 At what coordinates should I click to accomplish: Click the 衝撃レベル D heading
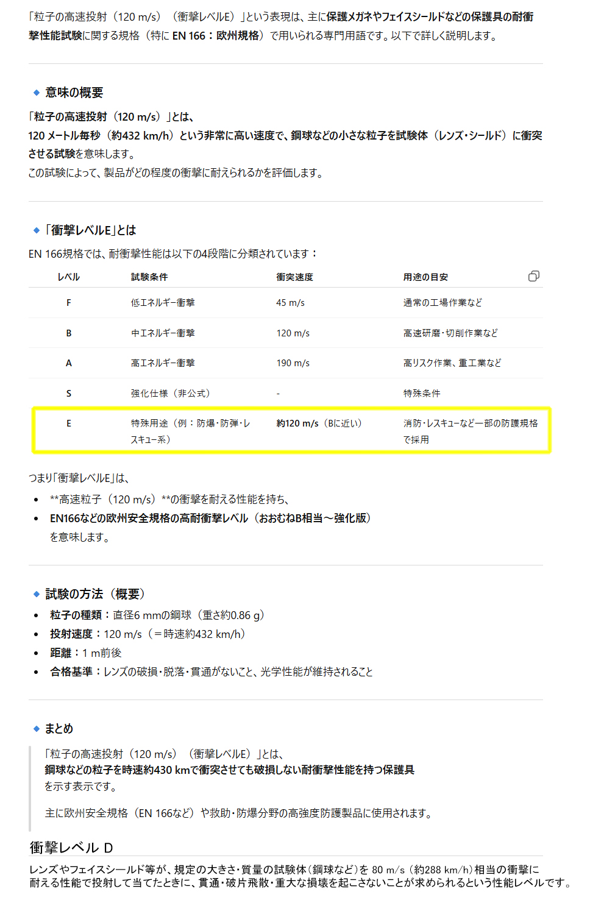(x=71, y=848)
